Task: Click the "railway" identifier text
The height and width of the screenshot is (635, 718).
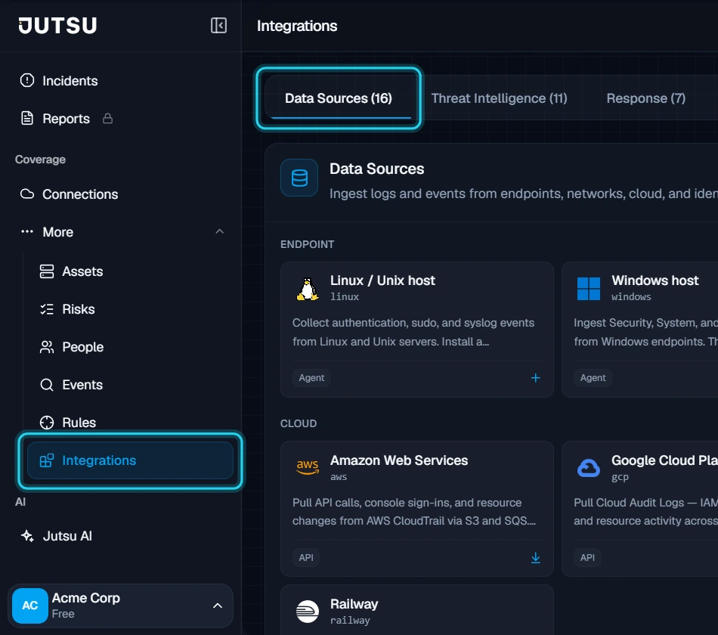Action: coord(350,621)
